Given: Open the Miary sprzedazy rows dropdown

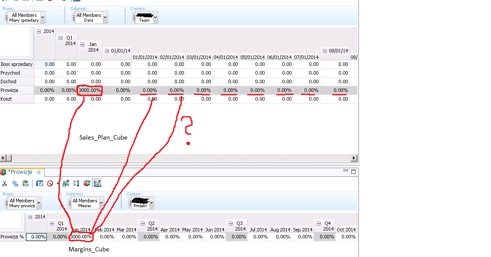Looking at the screenshot, I should 43,18.
